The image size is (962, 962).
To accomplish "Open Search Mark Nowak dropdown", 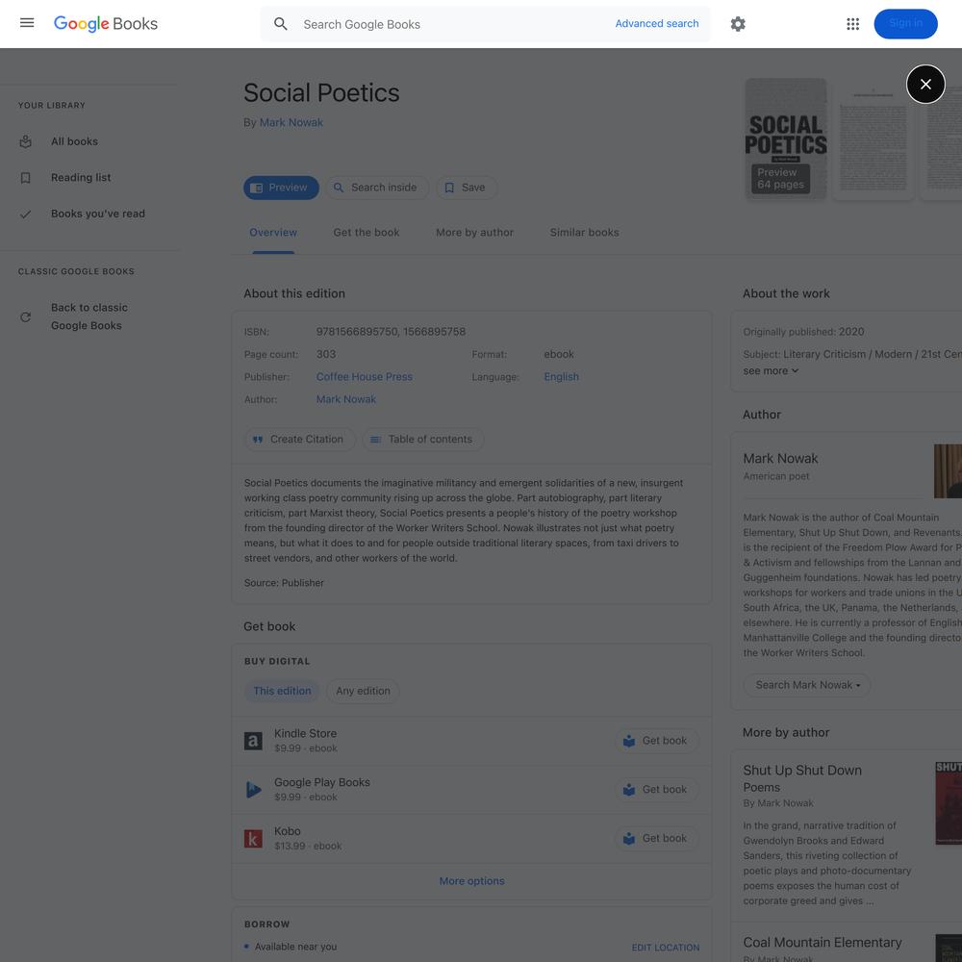I will (807, 685).
